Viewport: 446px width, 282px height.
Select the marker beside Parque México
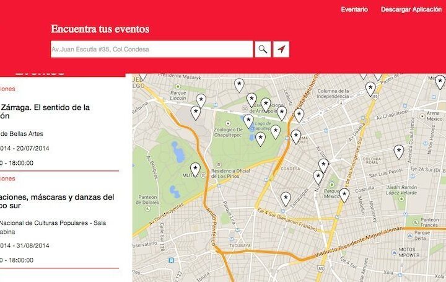click(x=344, y=196)
